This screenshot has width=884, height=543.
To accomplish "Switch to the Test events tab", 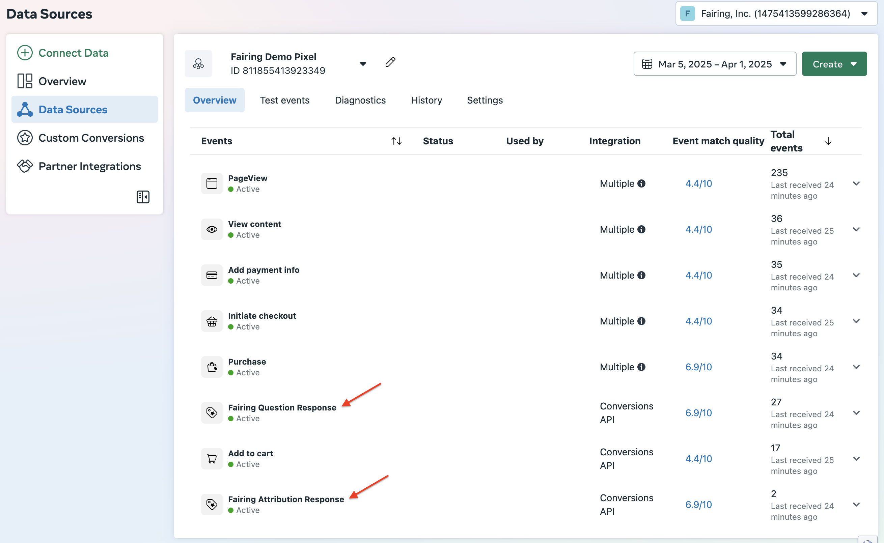I will [284, 100].
